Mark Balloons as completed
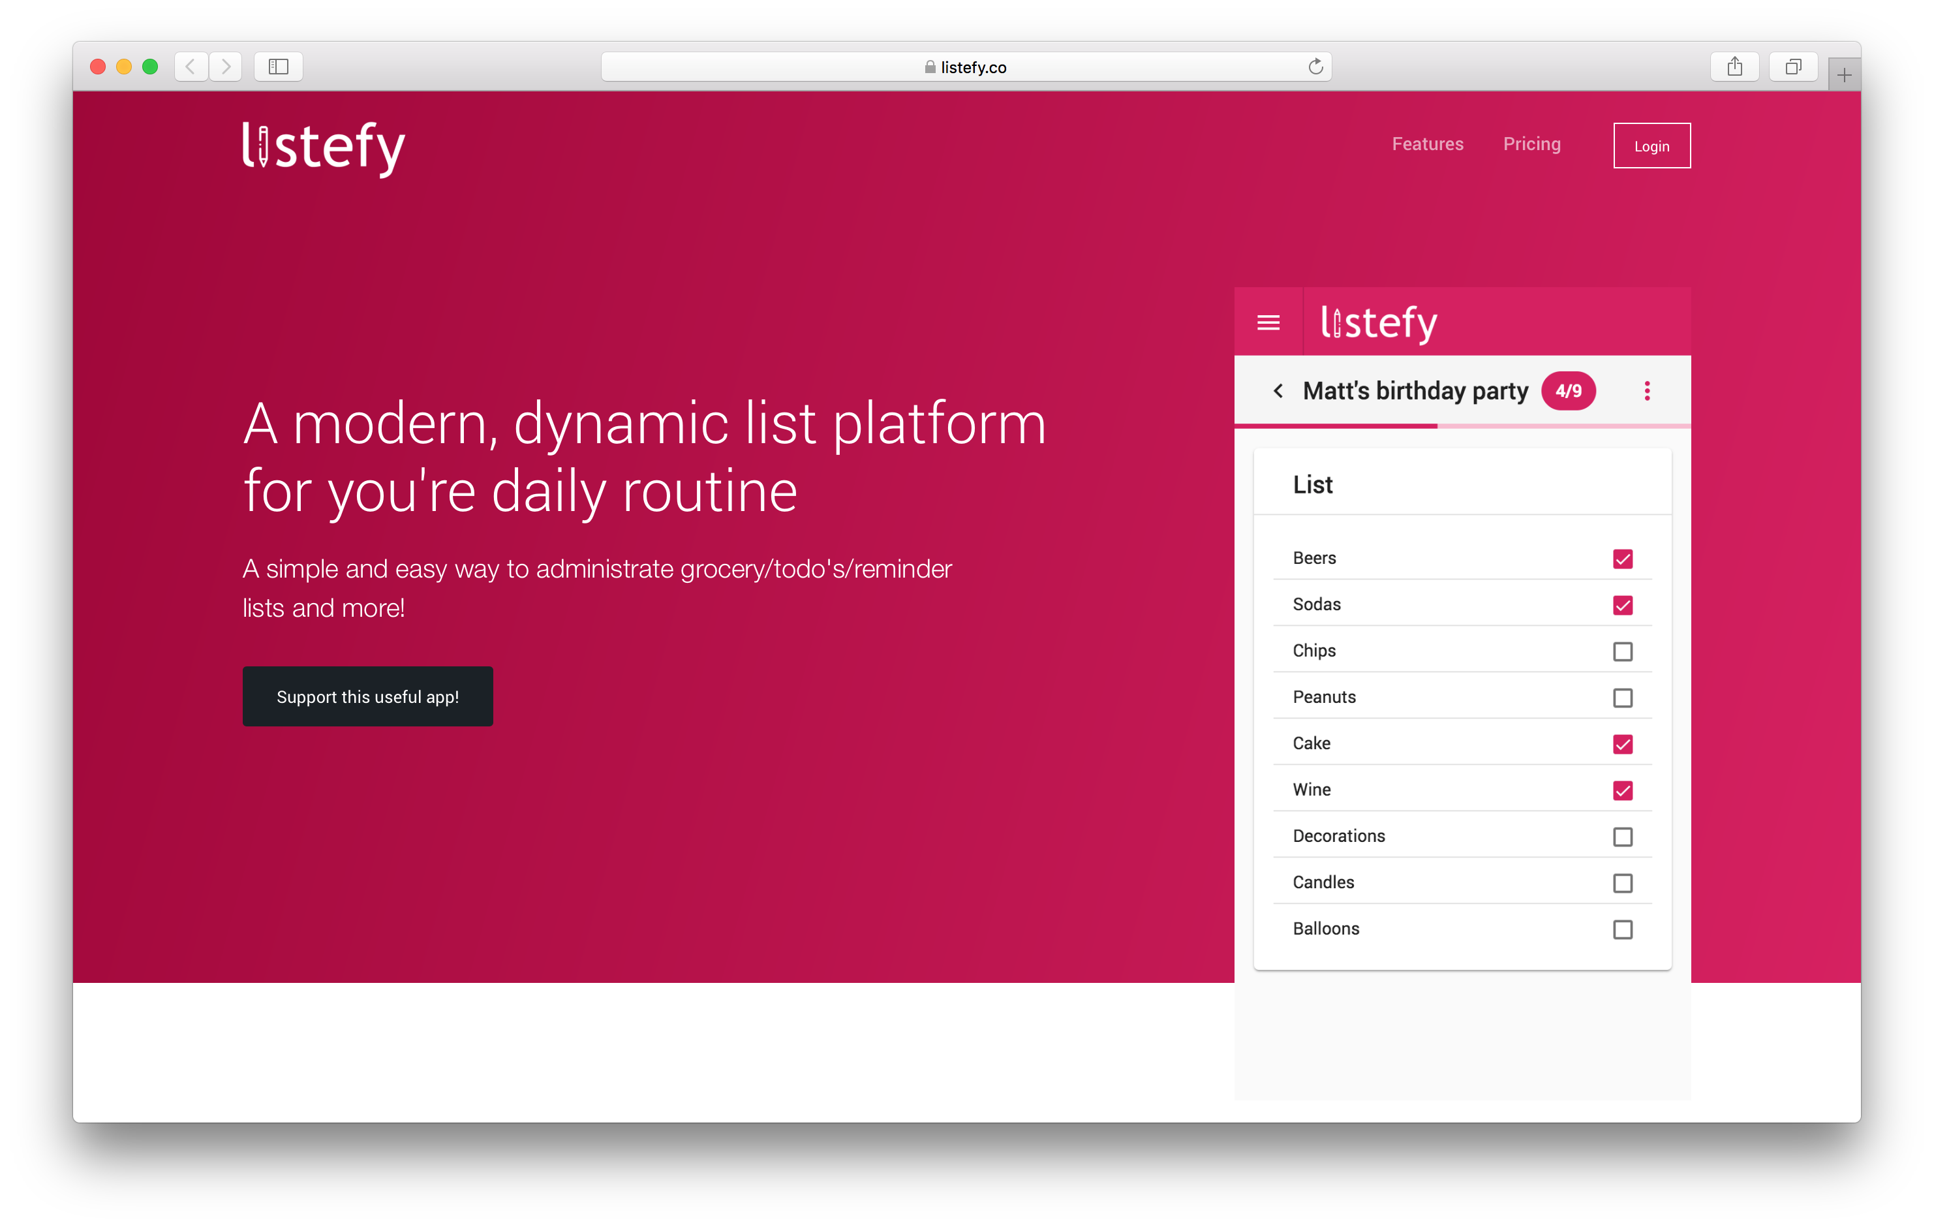1934x1227 pixels. coord(1623,929)
